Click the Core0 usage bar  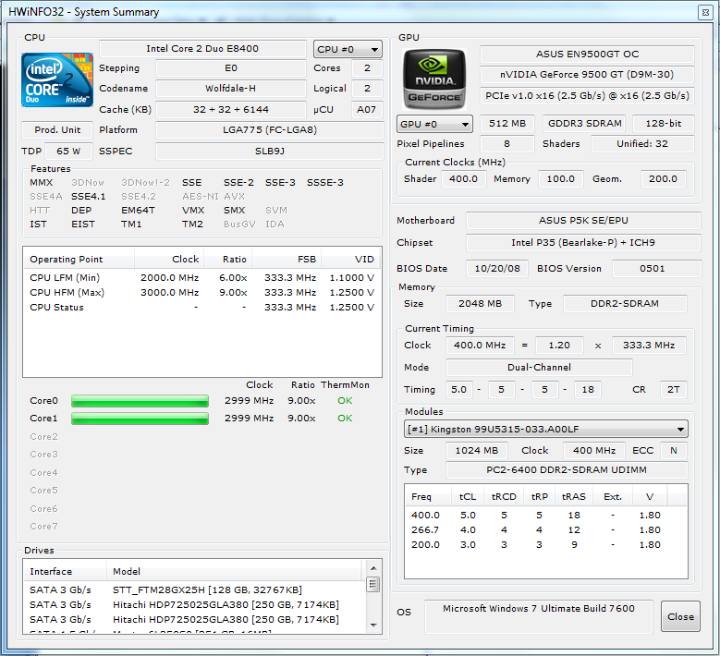pyautogui.click(x=140, y=401)
